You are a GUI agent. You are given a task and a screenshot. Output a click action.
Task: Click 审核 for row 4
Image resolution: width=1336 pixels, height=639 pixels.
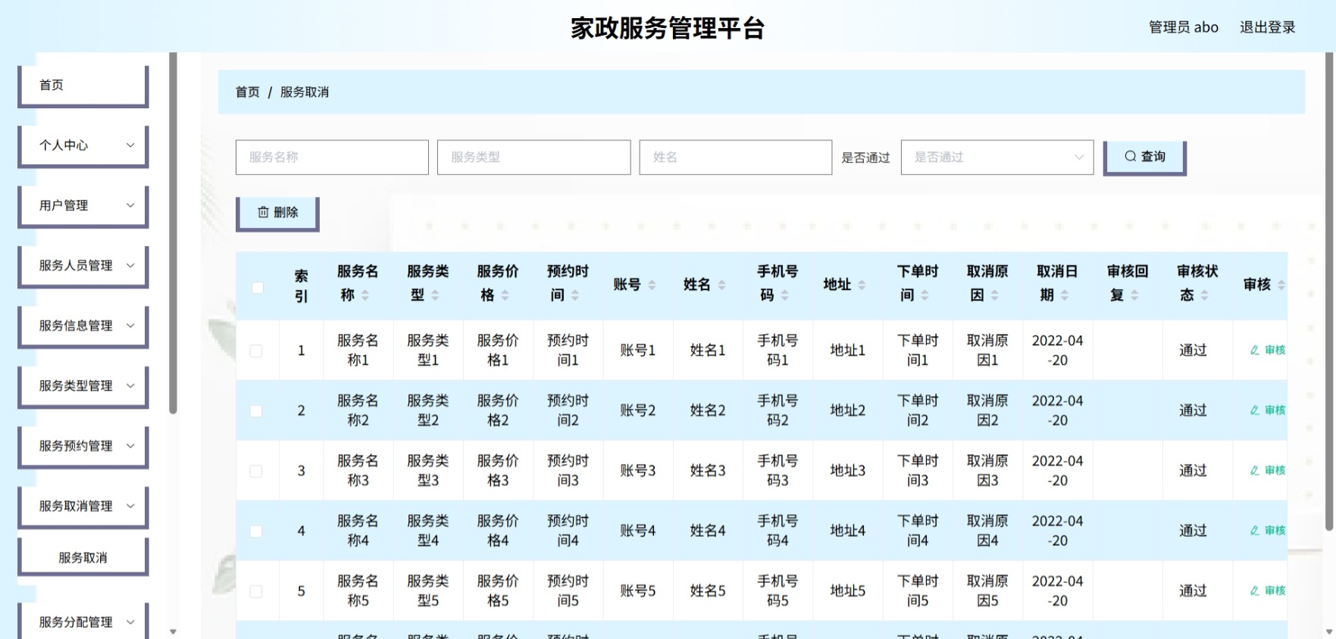point(1268,531)
